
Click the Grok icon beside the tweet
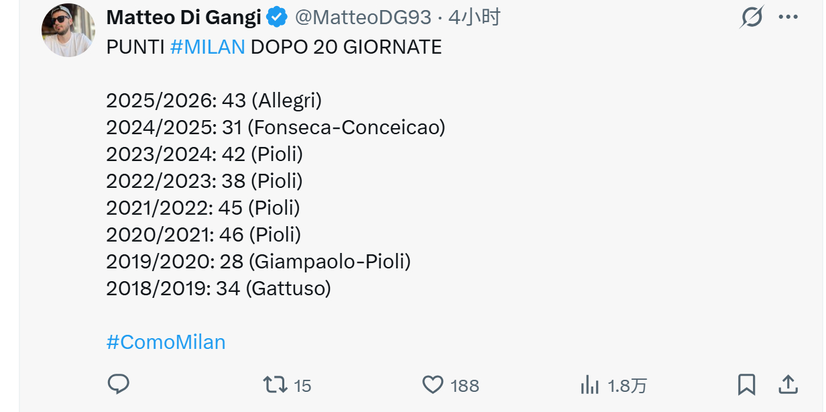[x=752, y=17]
